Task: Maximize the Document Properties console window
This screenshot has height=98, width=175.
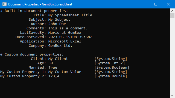Action: pyautogui.click(x=156, y=4)
